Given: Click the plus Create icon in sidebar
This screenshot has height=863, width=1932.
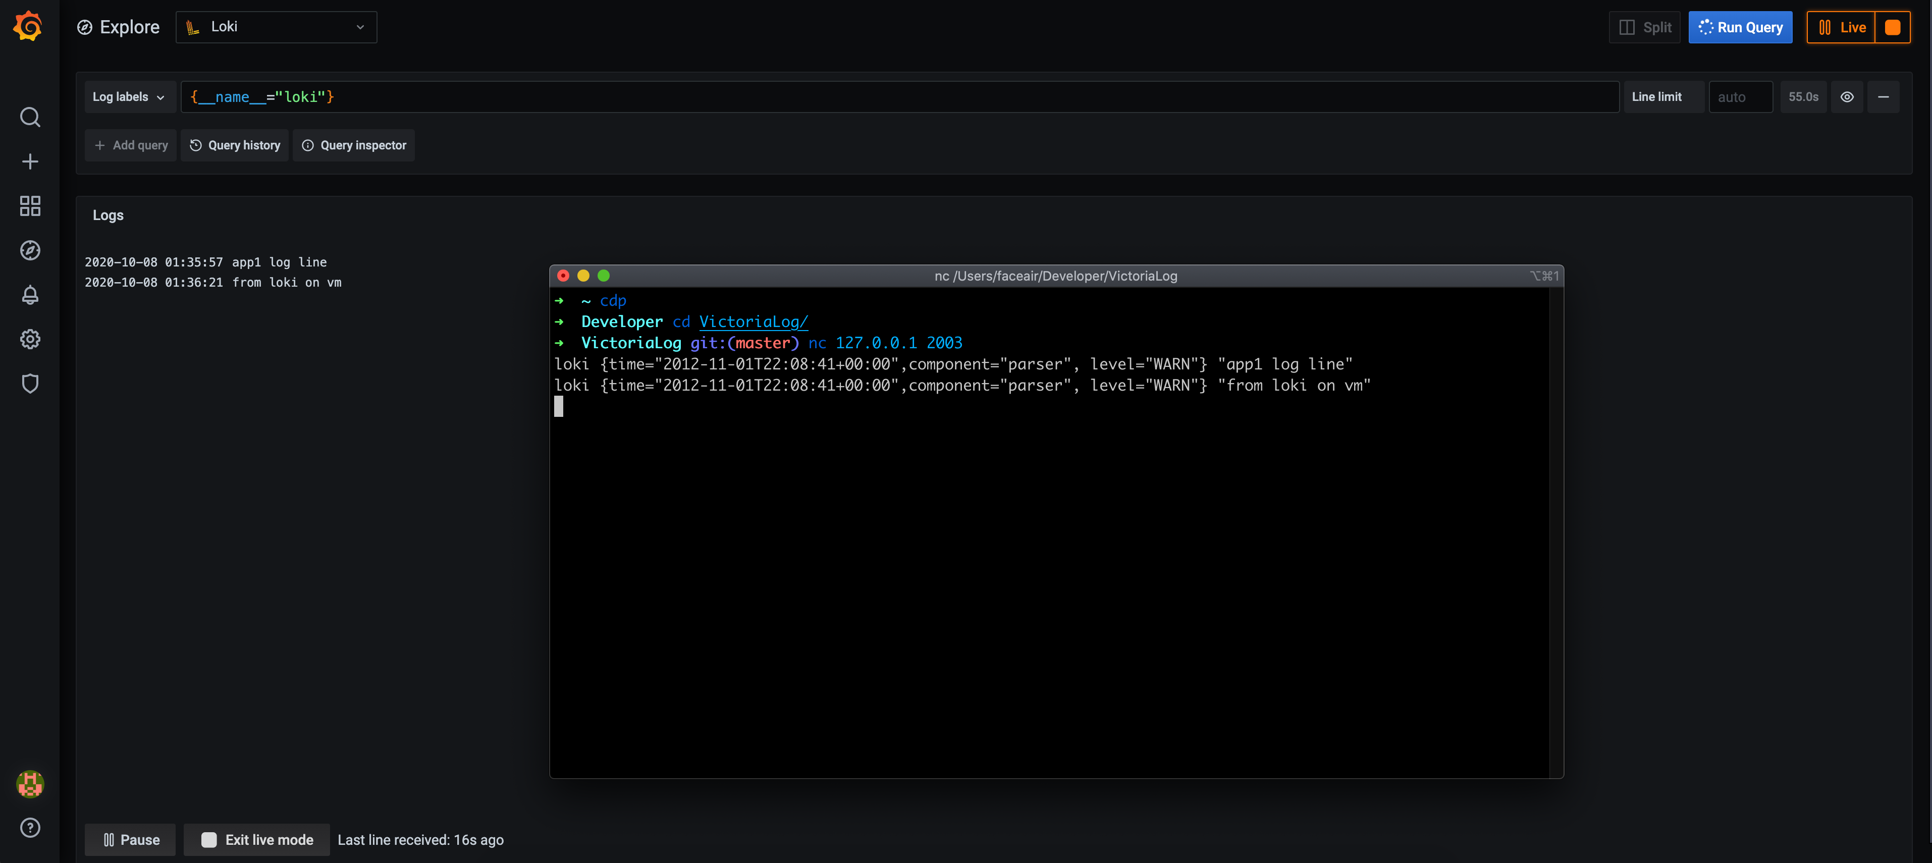Looking at the screenshot, I should point(30,161).
